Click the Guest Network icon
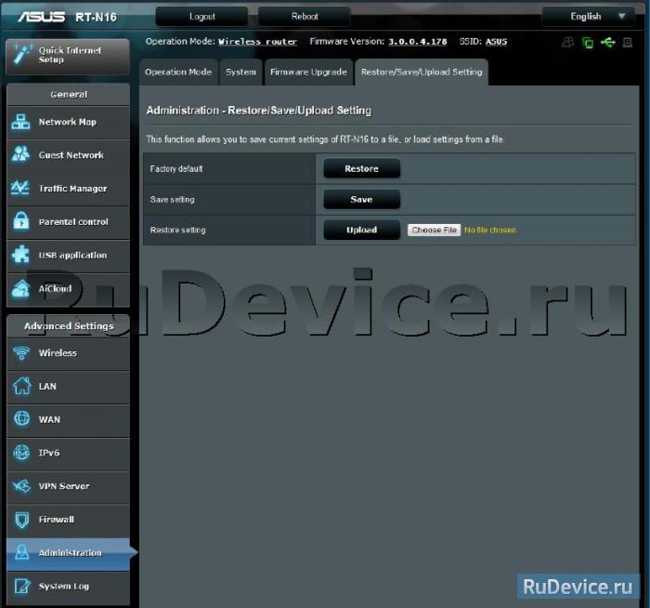 click(21, 155)
